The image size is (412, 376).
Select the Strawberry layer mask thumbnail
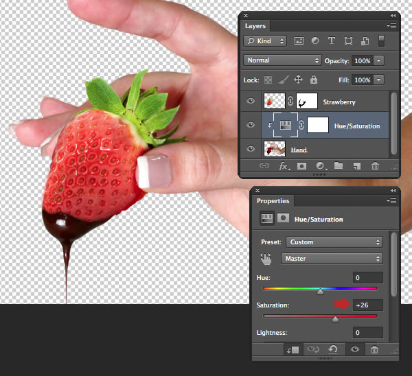[x=307, y=101]
